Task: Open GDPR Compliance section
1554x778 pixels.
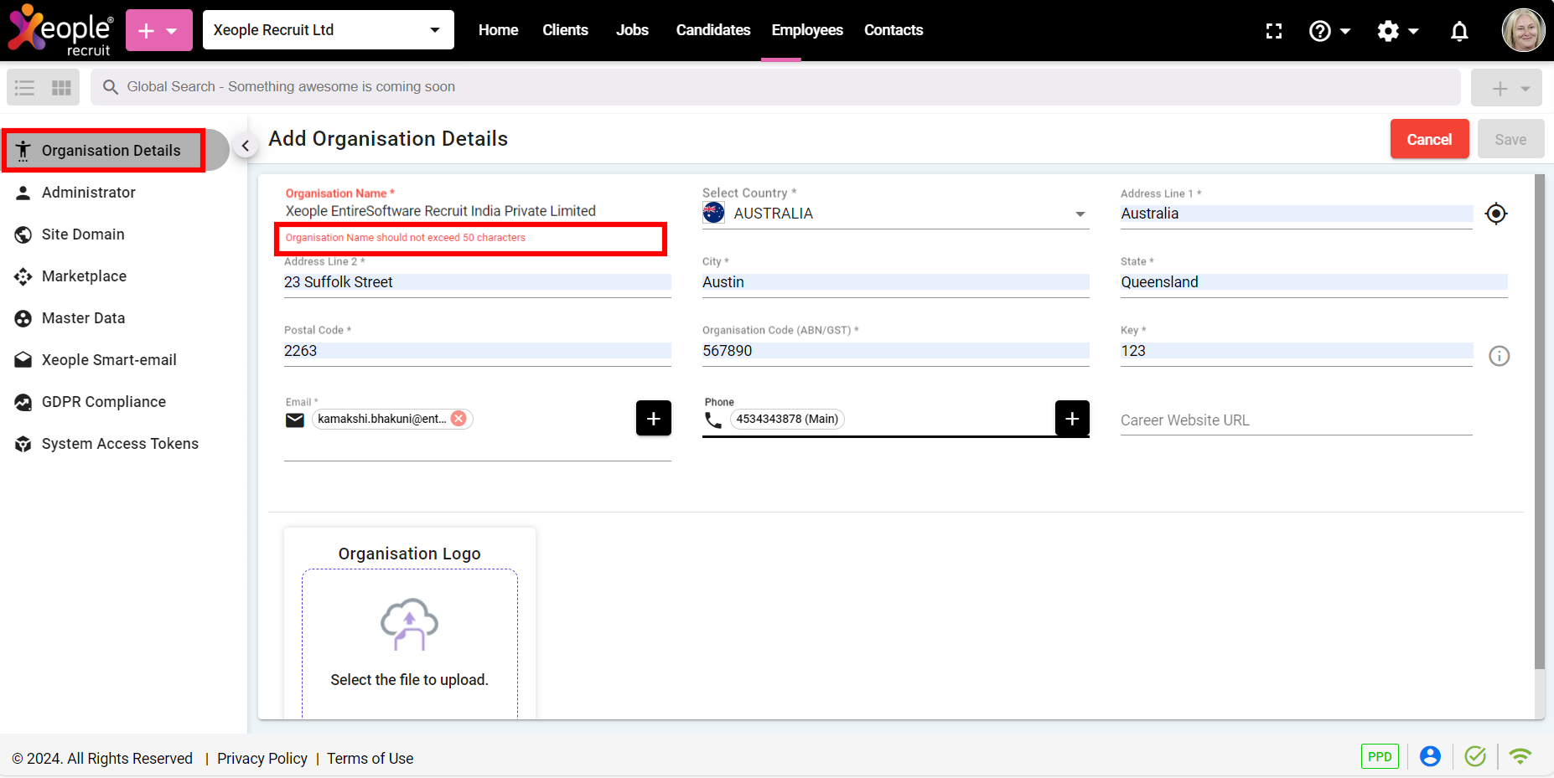Action: click(x=104, y=402)
